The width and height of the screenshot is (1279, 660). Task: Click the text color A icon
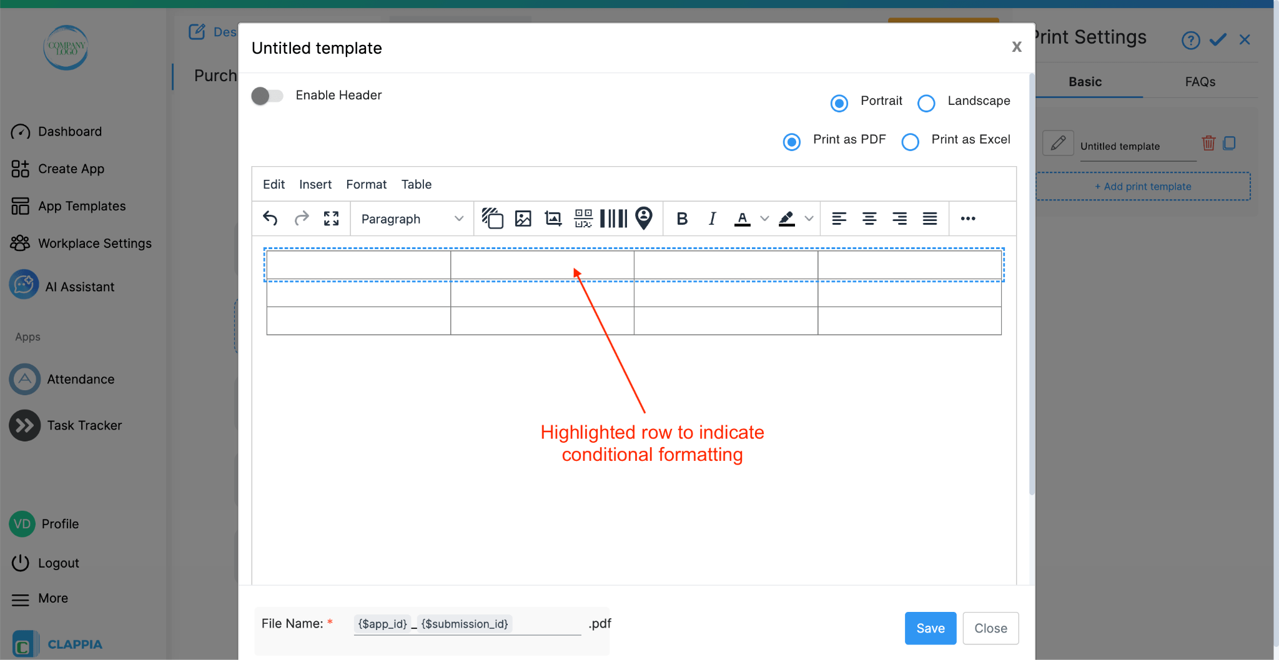pyautogui.click(x=742, y=219)
